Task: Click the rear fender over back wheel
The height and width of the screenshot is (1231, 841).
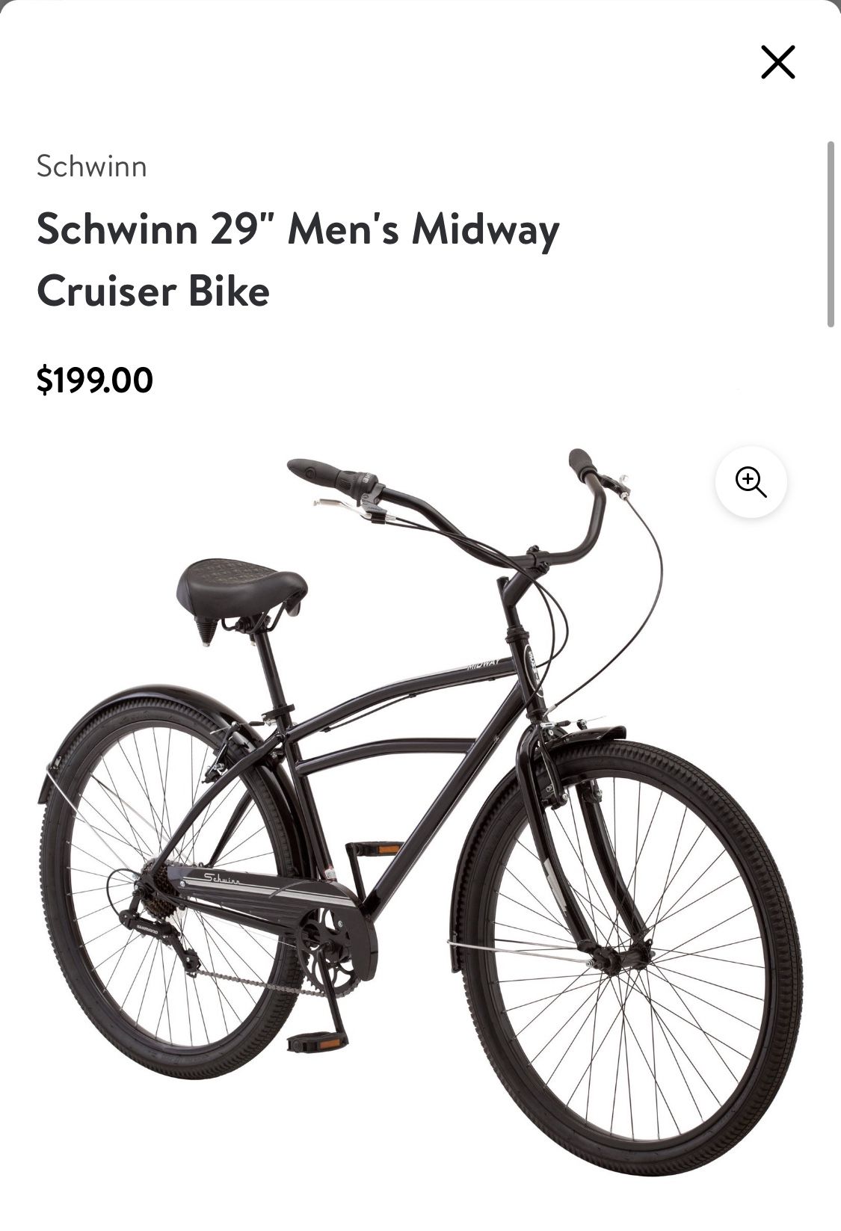Action: (x=150, y=706)
